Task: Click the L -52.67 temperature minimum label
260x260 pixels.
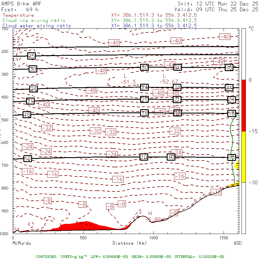Action: [168, 79]
